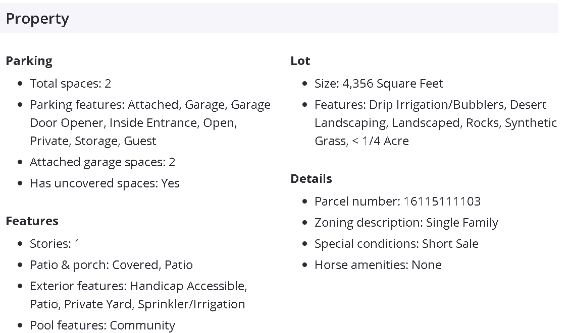Screen dimensions: 570x333
Task: Select the Attached garage spaces entry
Action: [x=102, y=162]
